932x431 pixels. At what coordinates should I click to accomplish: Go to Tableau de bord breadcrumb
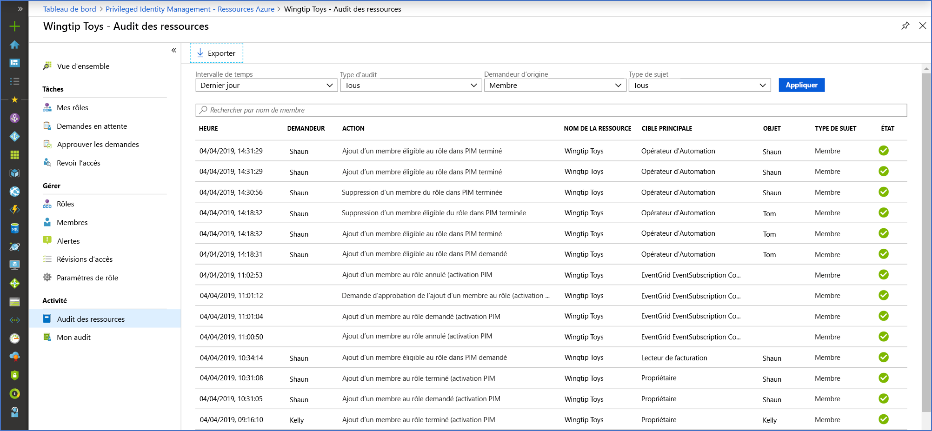pyautogui.click(x=70, y=9)
